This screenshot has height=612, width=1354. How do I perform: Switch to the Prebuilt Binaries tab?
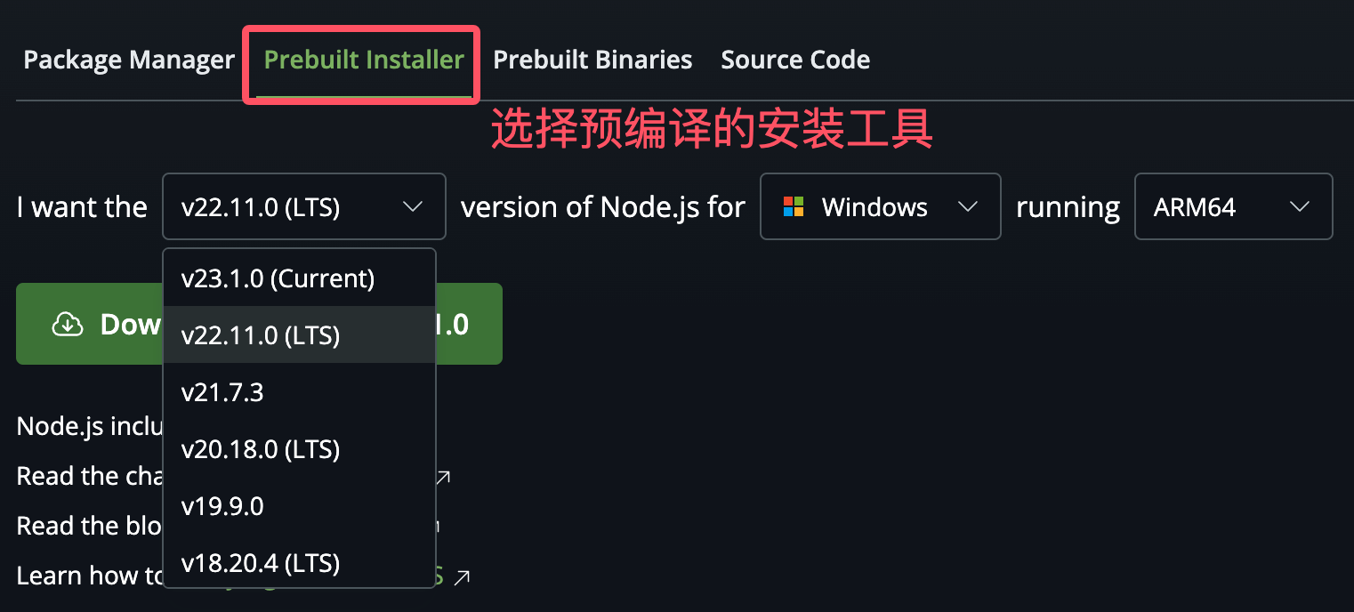(592, 59)
